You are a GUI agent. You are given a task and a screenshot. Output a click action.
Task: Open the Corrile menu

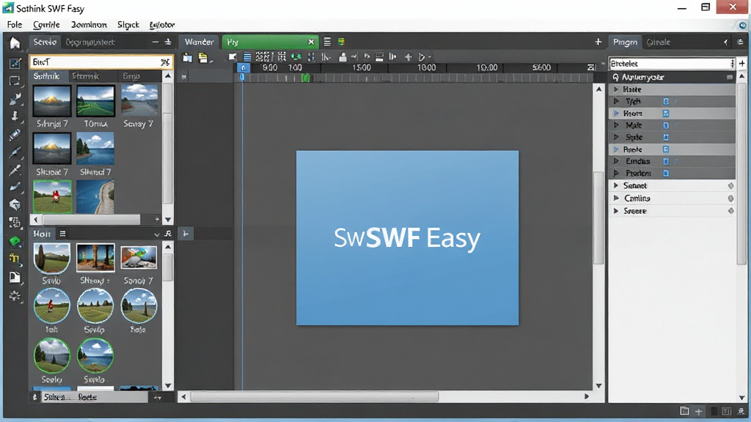coord(46,25)
